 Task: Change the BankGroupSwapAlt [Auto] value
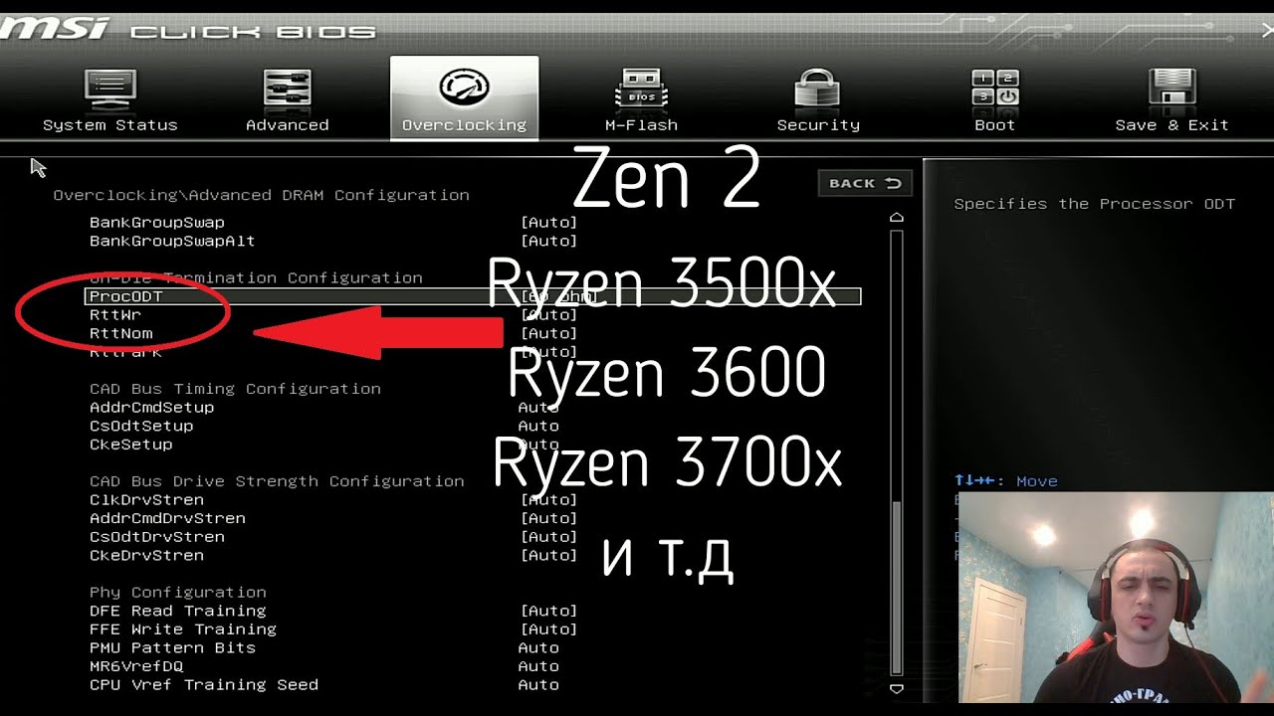tap(548, 241)
